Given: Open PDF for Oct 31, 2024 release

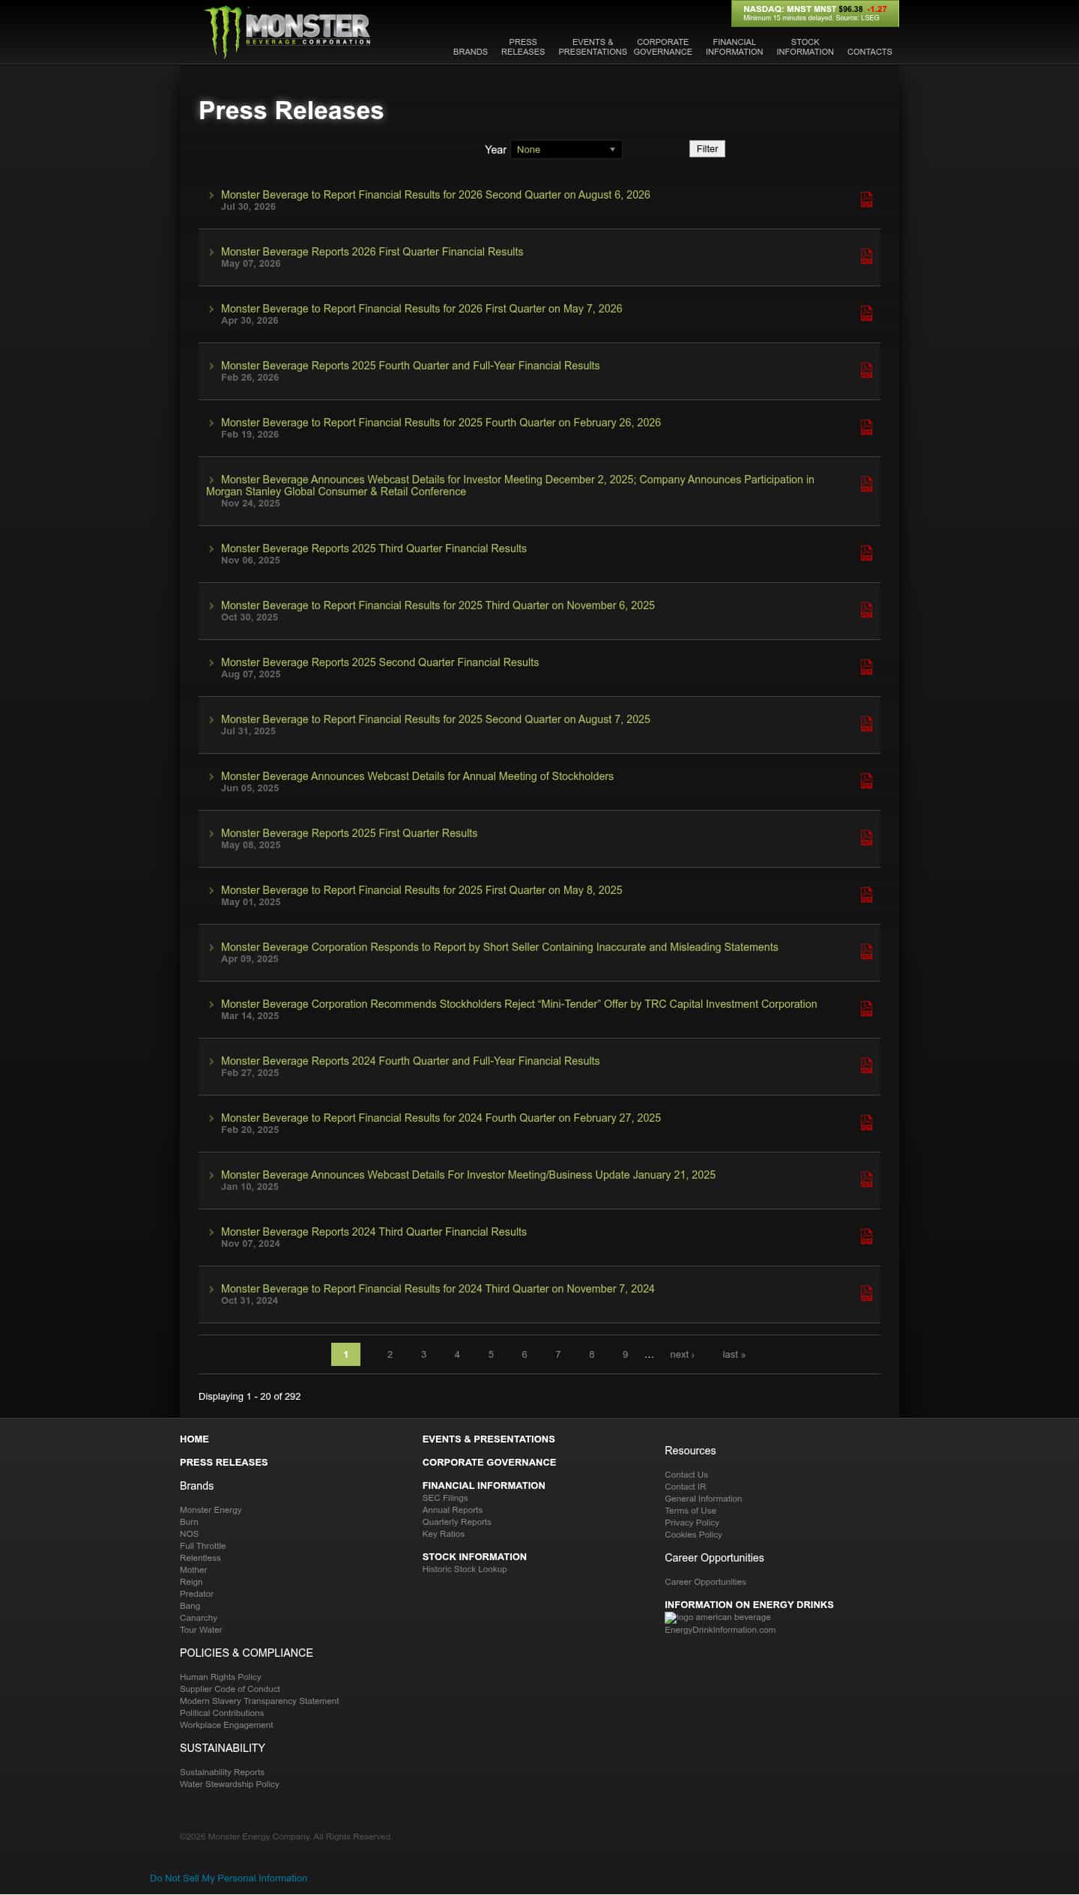Looking at the screenshot, I should [x=866, y=1293].
